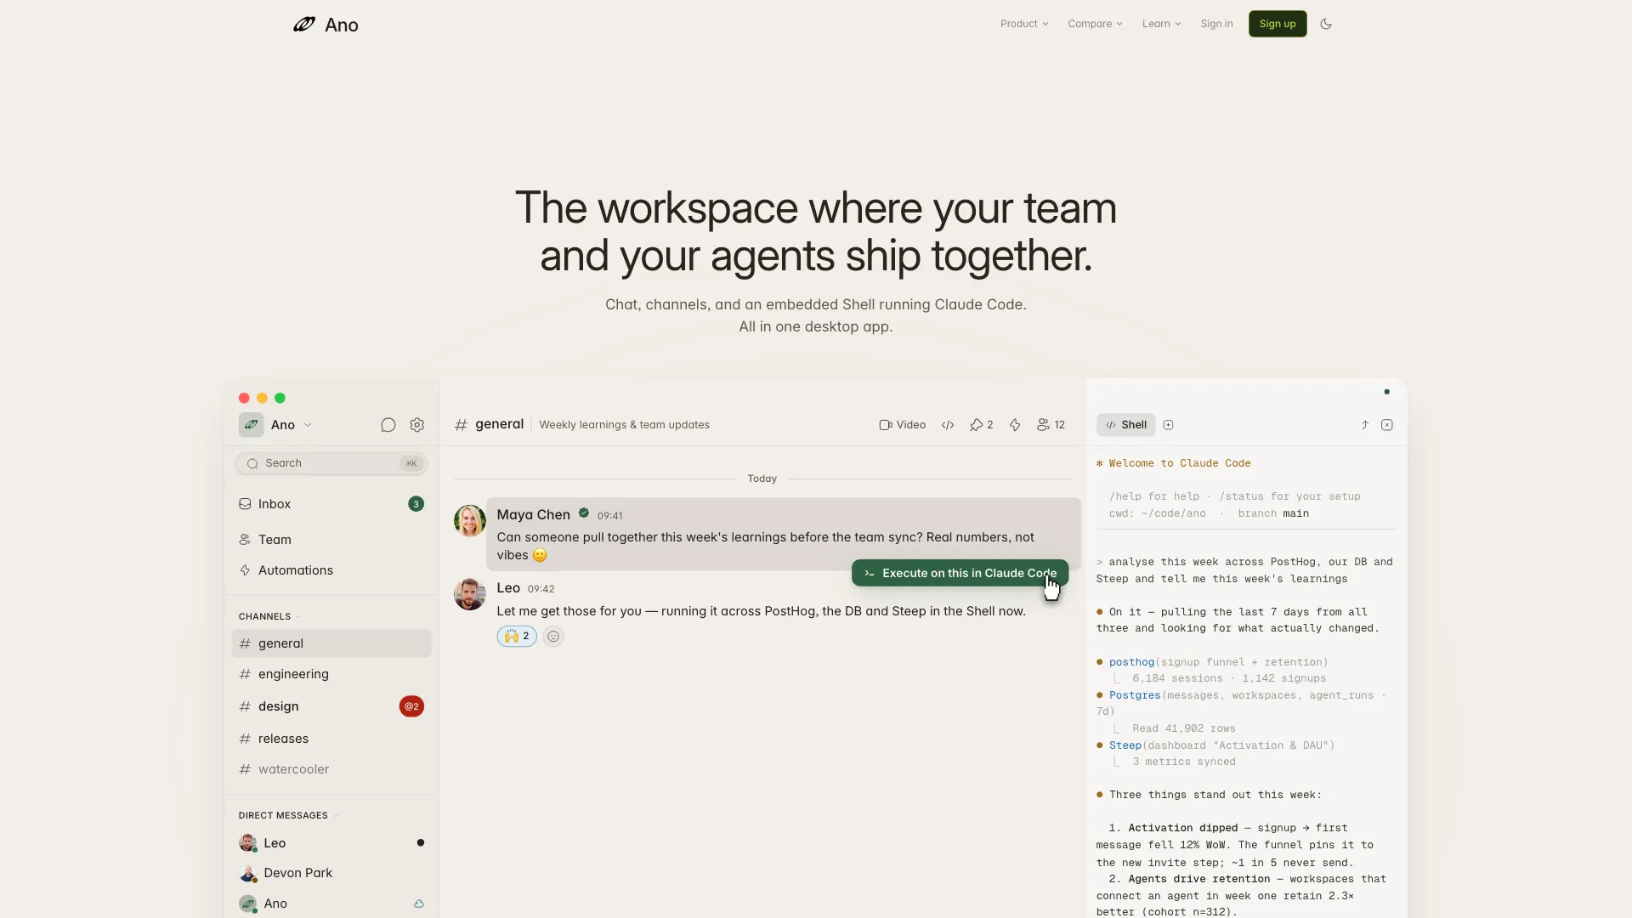Select the Shell tab

1125,425
